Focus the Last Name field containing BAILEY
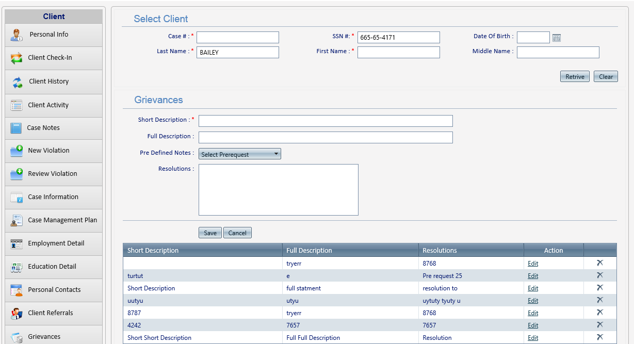The height and width of the screenshot is (344, 634). coord(238,52)
